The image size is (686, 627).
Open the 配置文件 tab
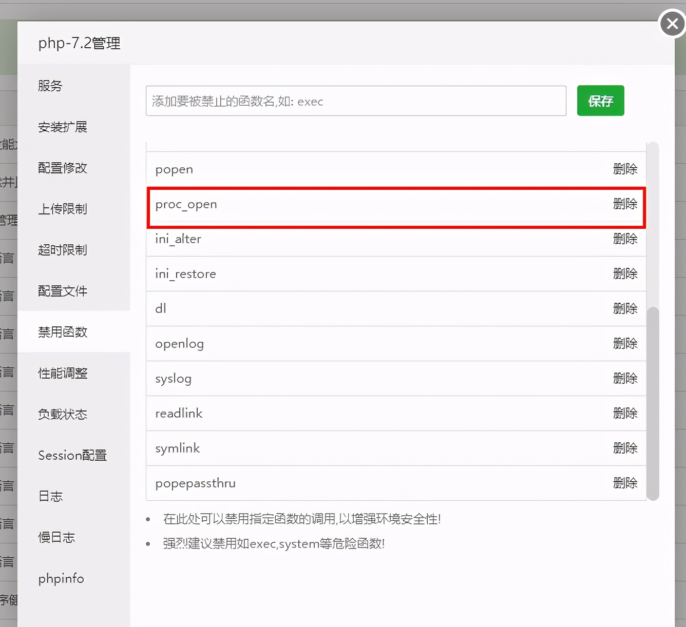(x=62, y=291)
